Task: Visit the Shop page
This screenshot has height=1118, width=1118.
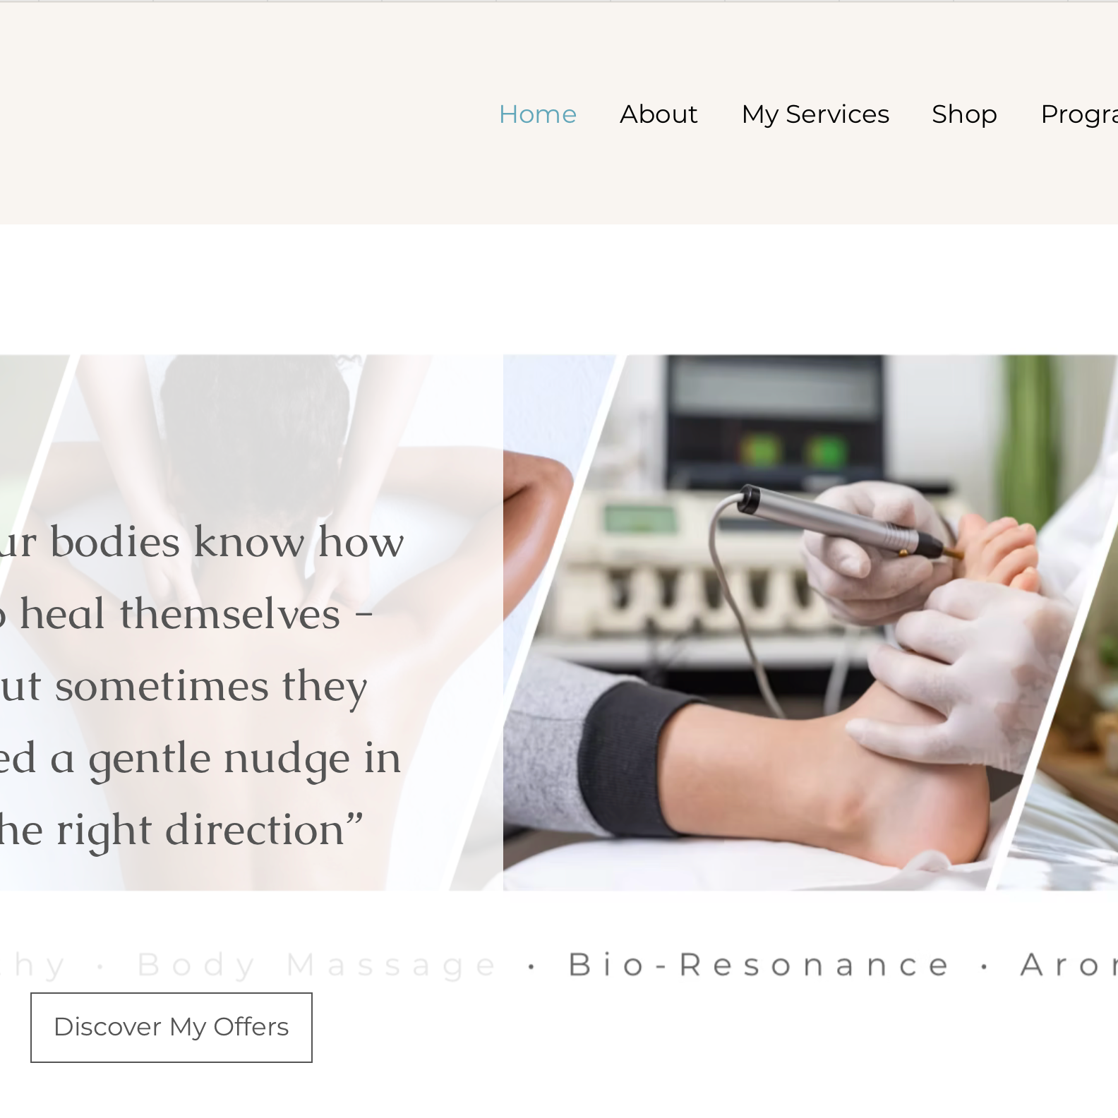Action: click(x=964, y=114)
